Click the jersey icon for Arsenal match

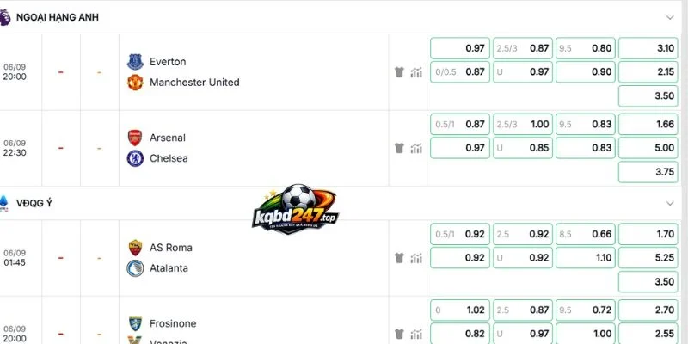tap(399, 148)
